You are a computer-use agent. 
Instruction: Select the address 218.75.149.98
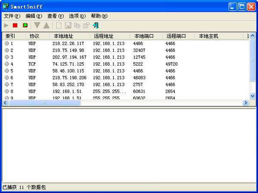tap(68, 50)
